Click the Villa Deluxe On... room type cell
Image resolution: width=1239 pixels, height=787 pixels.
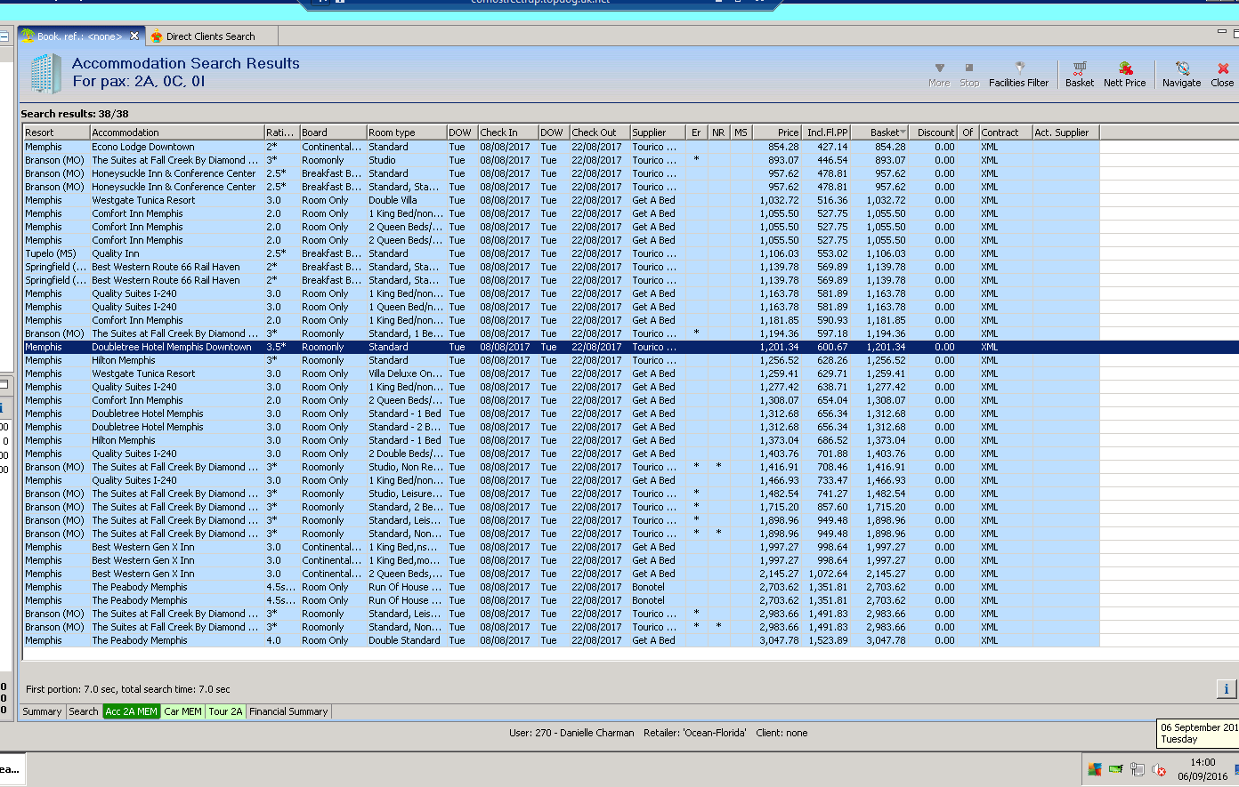pos(405,373)
